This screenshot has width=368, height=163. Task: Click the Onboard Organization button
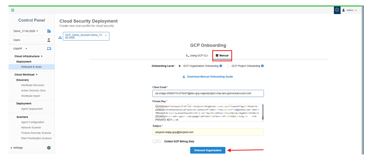(x=208, y=150)
